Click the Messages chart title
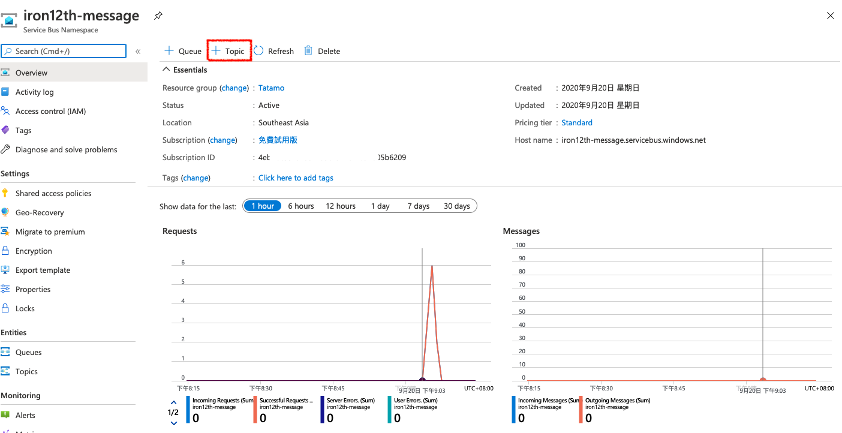The height and width of the screenshot is (433, 842). pos(521,231)
